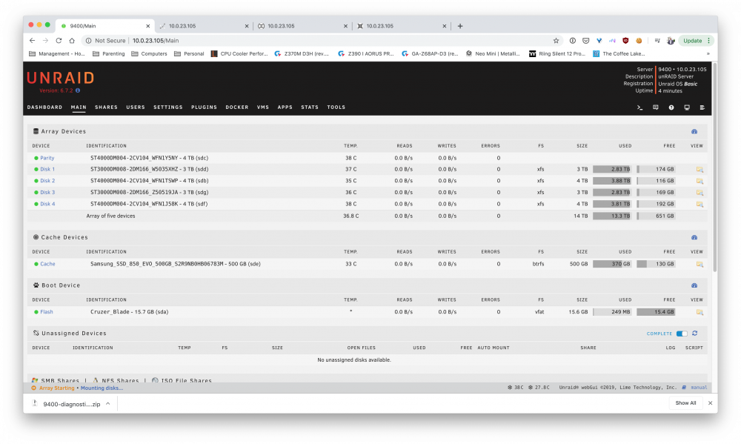
Task: Open the TOOLS menu tab
Action: (x=336, y=107)
